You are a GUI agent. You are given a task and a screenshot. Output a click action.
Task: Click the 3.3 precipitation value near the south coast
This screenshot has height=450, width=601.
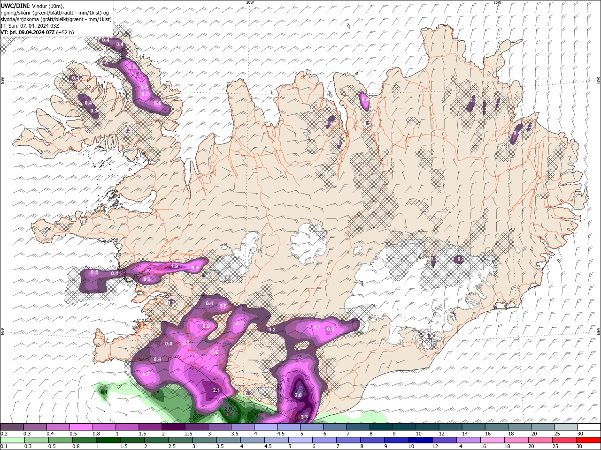point(304,417)
